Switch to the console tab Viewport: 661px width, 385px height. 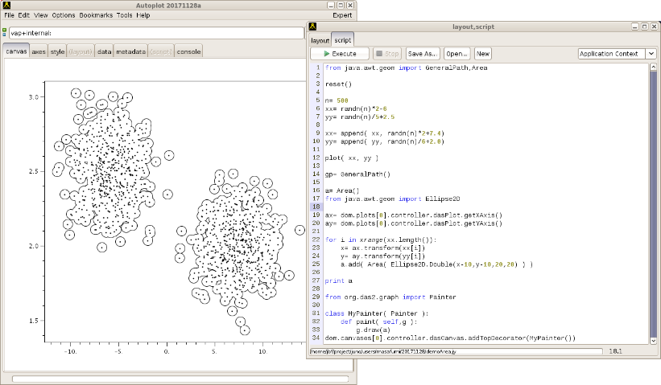[x=189, y=51]
